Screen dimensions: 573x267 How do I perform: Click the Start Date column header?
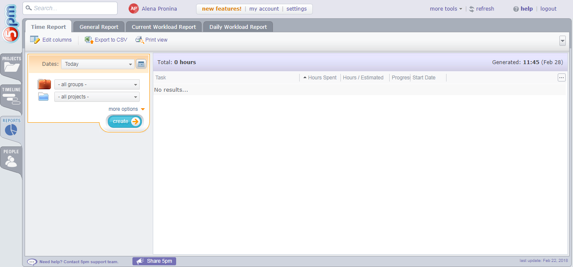[x=424, y=78]
